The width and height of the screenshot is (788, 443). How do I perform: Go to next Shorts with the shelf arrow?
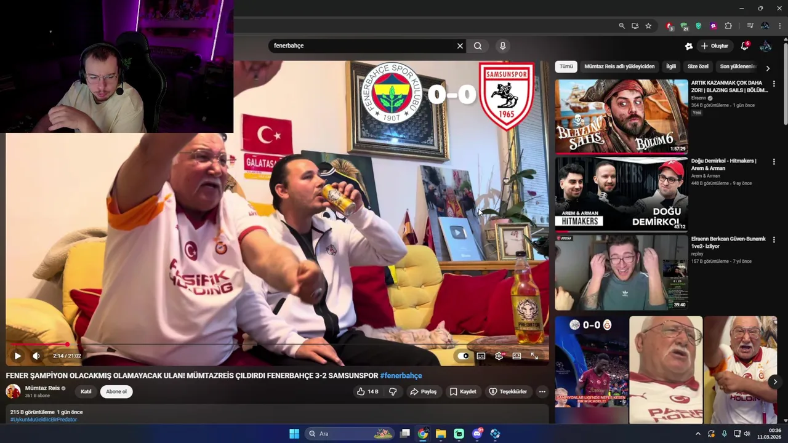tap(775, 382)
